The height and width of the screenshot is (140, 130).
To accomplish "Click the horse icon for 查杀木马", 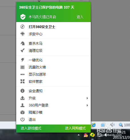I will click(x=22, y=43).
